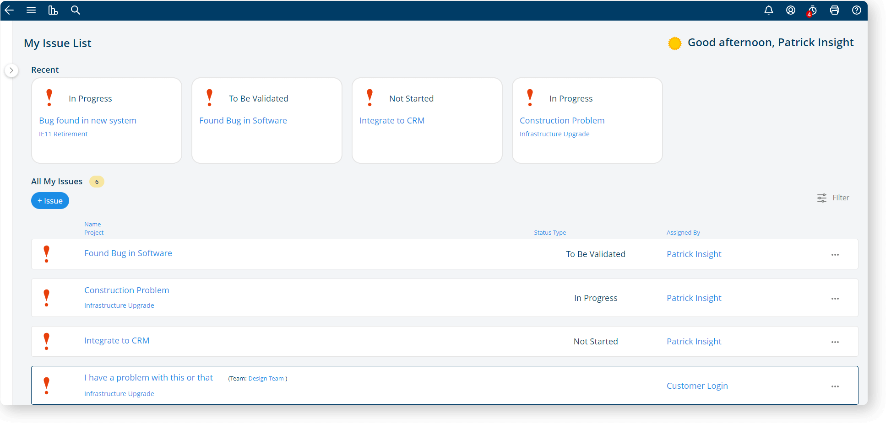Screen dimensions: 891x429
Task: Open the projects chart icon
Action: coord(53,10)
